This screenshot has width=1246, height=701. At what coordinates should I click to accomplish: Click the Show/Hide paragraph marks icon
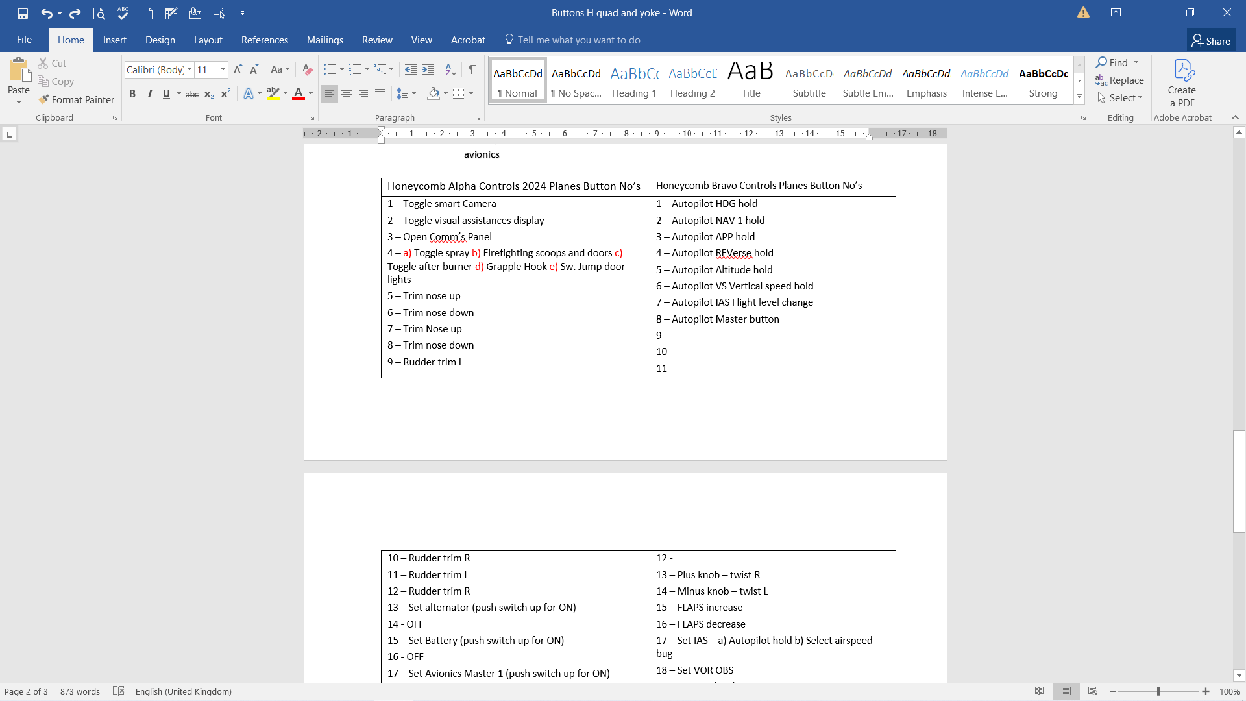(x=472, y=69)
